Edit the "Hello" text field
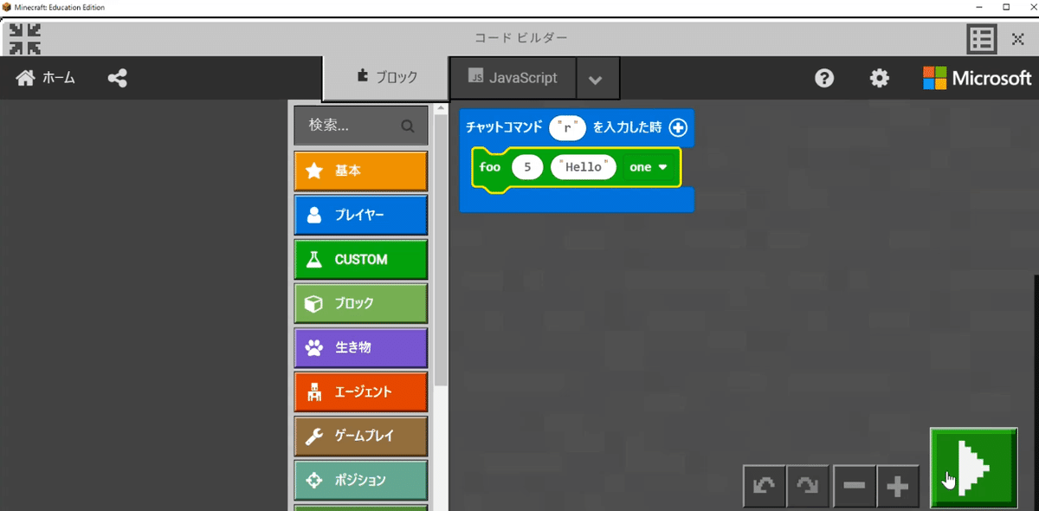Viewport: 1039px width, 511px height. coord(584,167)
